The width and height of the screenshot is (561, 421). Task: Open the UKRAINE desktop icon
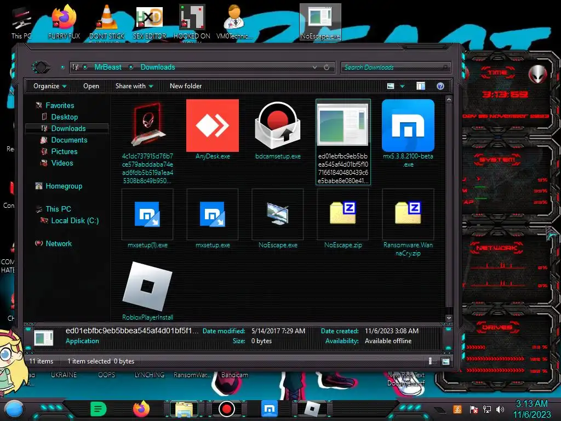64,375
